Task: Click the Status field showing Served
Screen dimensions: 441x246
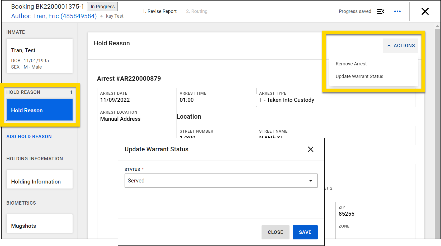Action: 216,181
